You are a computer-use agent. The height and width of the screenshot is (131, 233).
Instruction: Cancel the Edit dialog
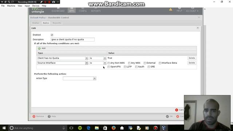pyautogui.click(x=179, y=110)
